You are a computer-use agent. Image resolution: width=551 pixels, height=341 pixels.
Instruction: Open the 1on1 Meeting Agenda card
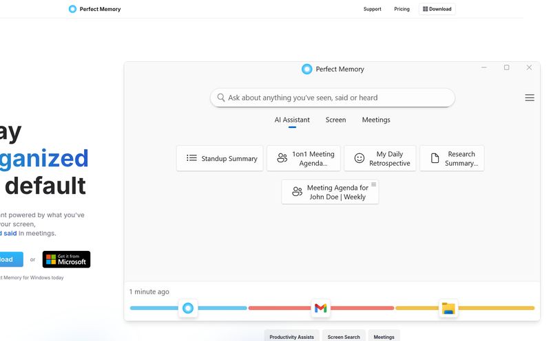304,158
